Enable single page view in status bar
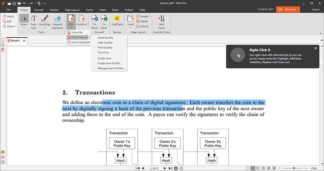The image size is (324, 171). (x=247, y=168)
